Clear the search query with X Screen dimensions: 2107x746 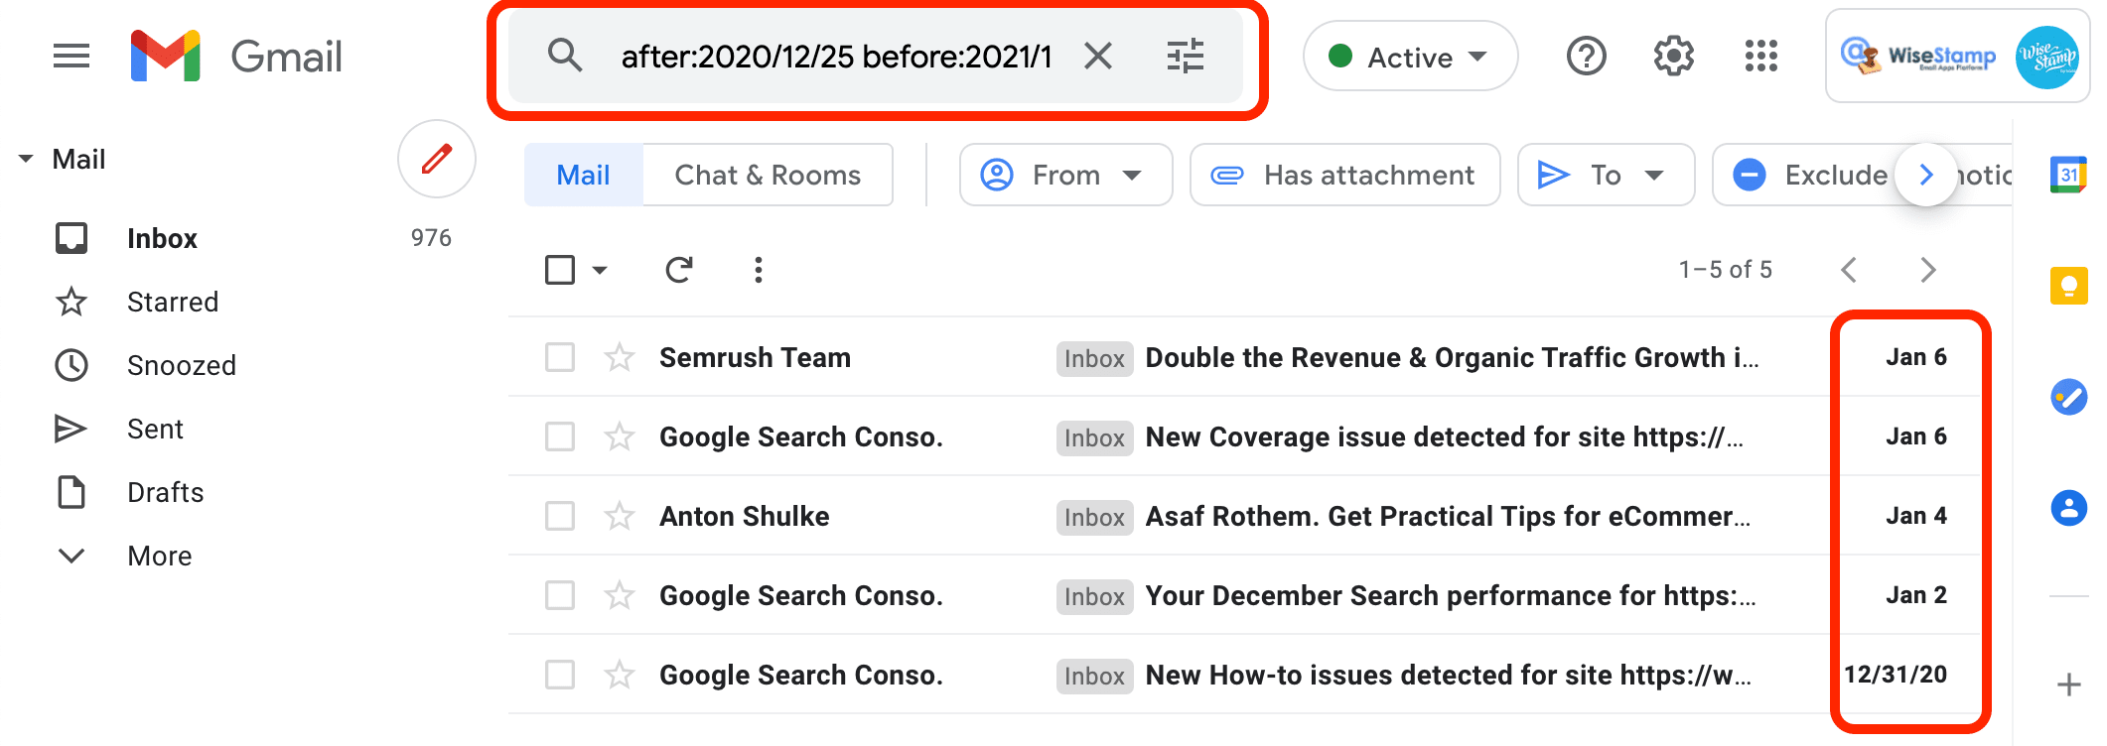point(1097,57)
